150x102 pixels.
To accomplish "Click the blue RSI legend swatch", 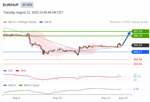I will [5, 71].
